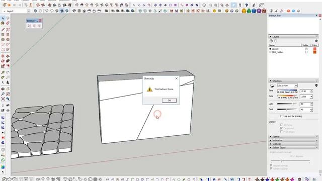This screenshot has height=181, width=322.
Task: Pick the Paint Bucket tool
Action: [3, 23]
